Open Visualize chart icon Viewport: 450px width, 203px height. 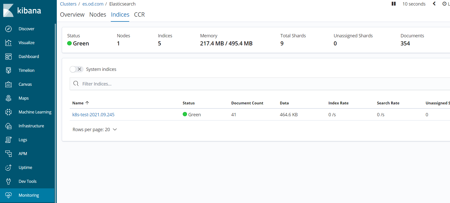[x=8, y=43]
